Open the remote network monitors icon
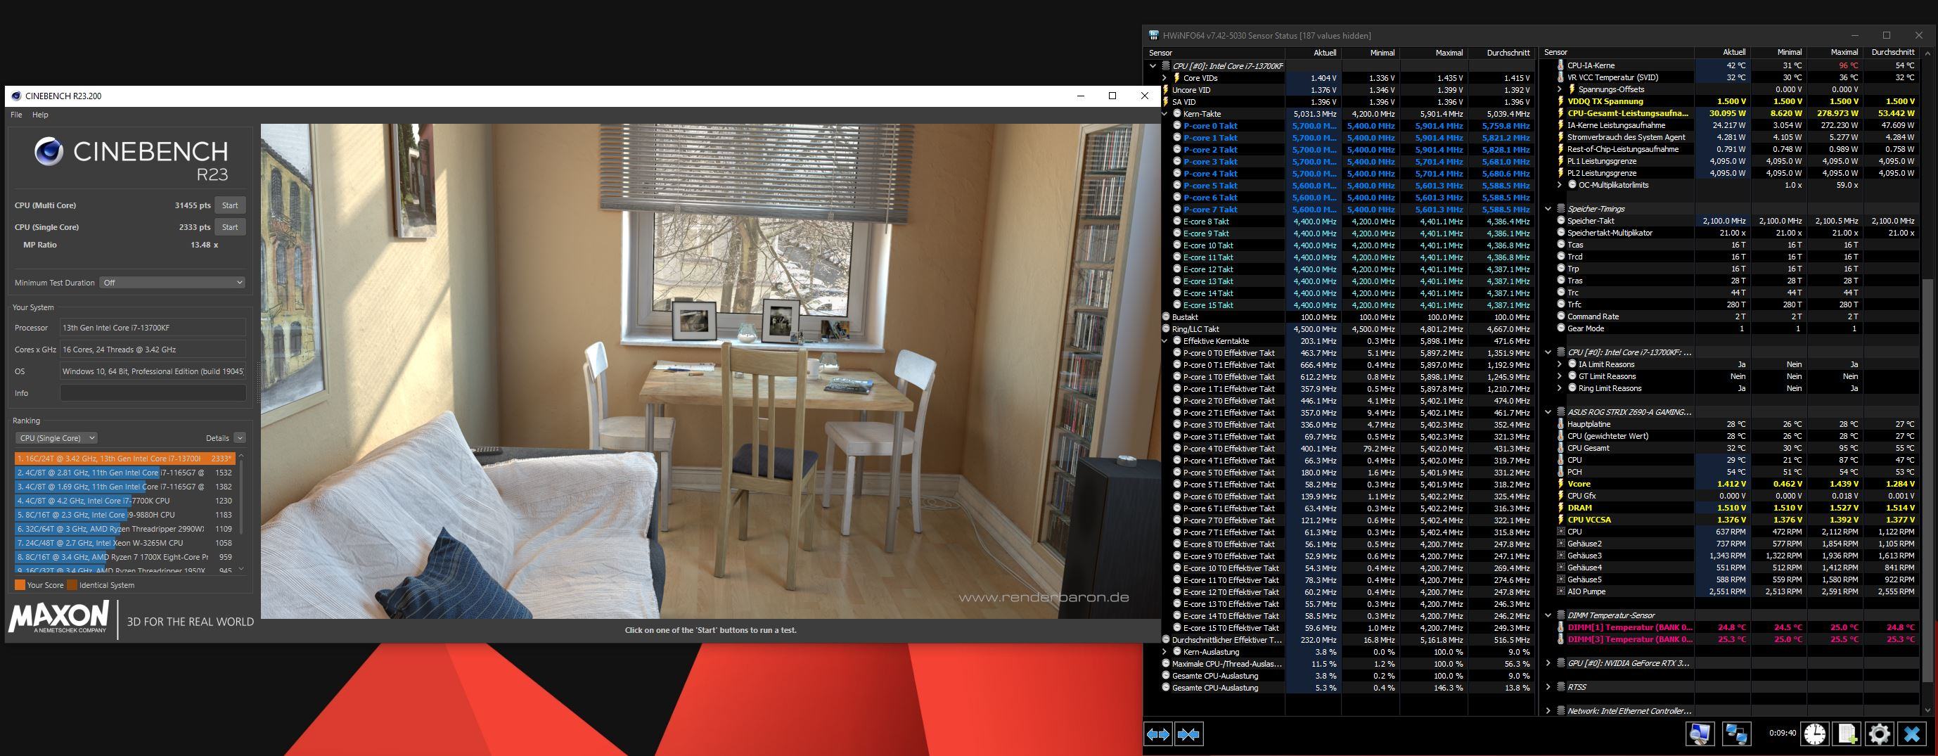The image size is (1938, 756). pos(1735,733)
